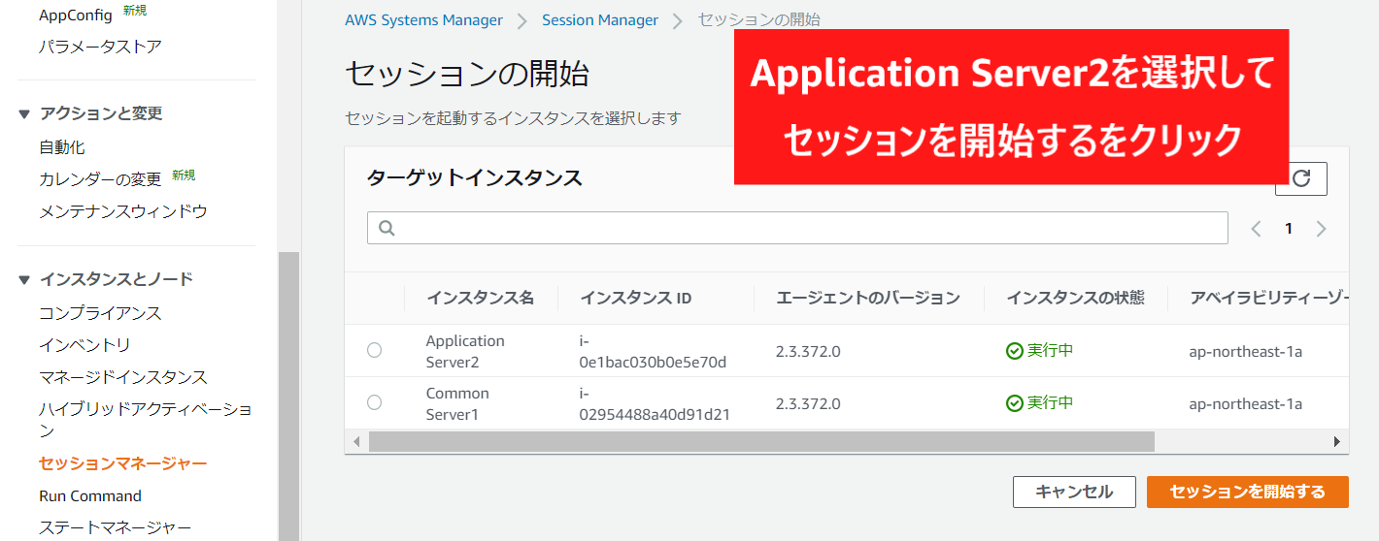Go to next page with right chevron

click(1321, 229)
